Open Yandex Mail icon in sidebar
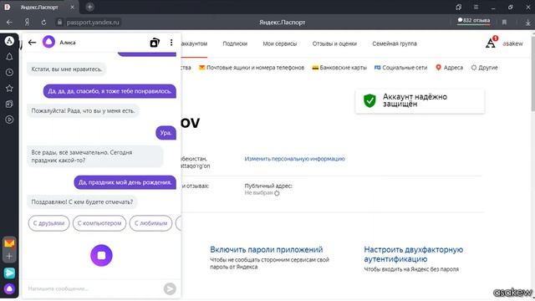Image resolution: width=535 pixels, height=301 pixels. pos(9,243)
